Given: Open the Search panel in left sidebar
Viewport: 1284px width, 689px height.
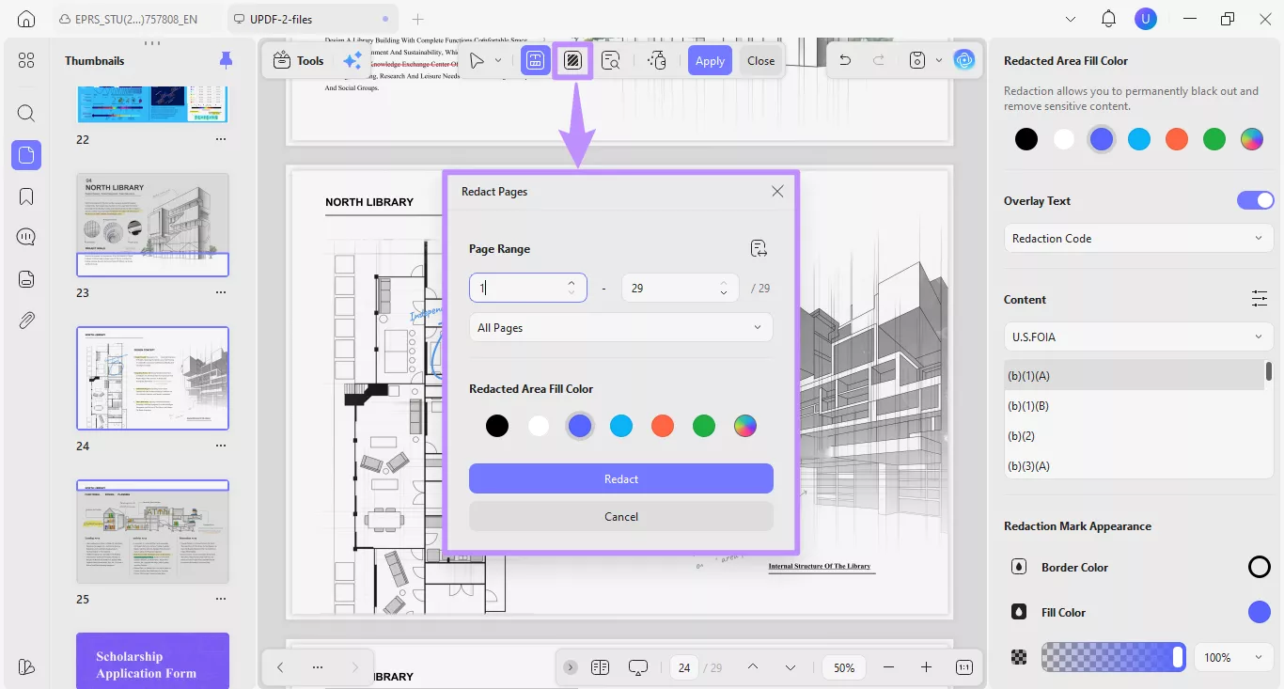Looking at the screenshot, I should 26,114.
